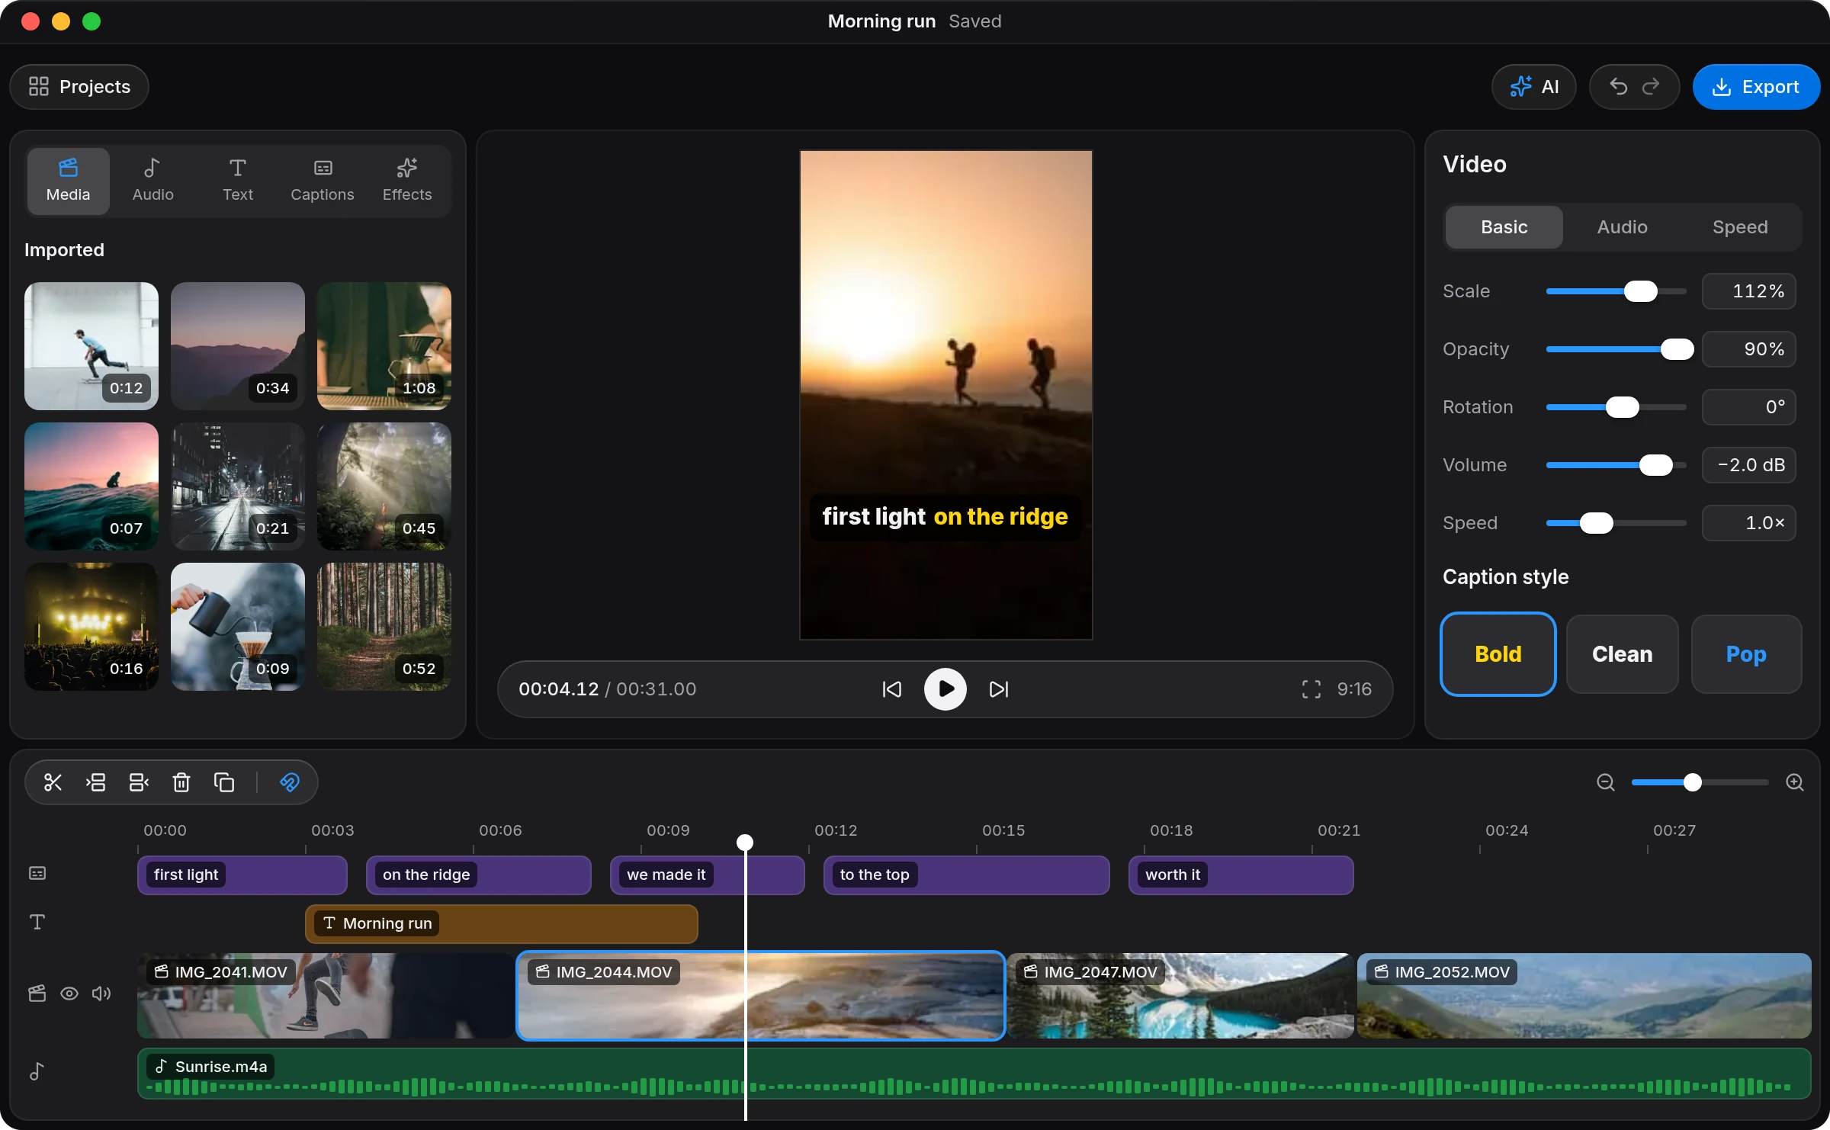1830x1130 pixels.
Task: Click the video track clapperboard icon
Action: pos(37,994)
